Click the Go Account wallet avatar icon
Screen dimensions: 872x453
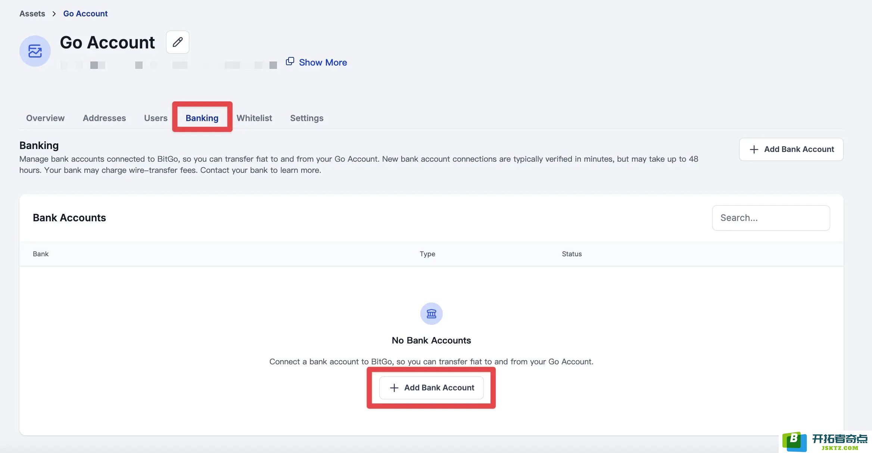35,51
